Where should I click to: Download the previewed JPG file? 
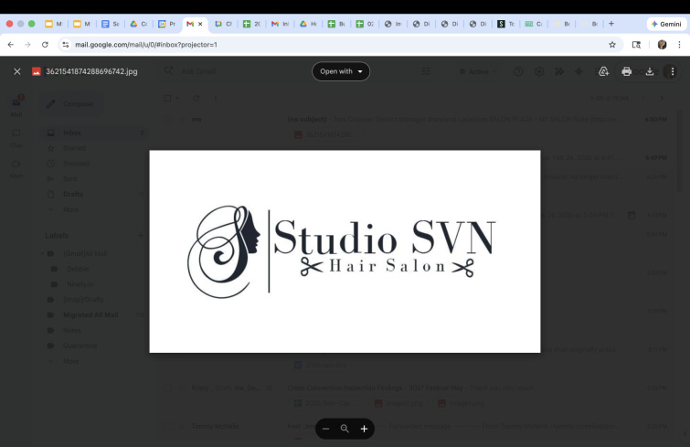point(650,71)
